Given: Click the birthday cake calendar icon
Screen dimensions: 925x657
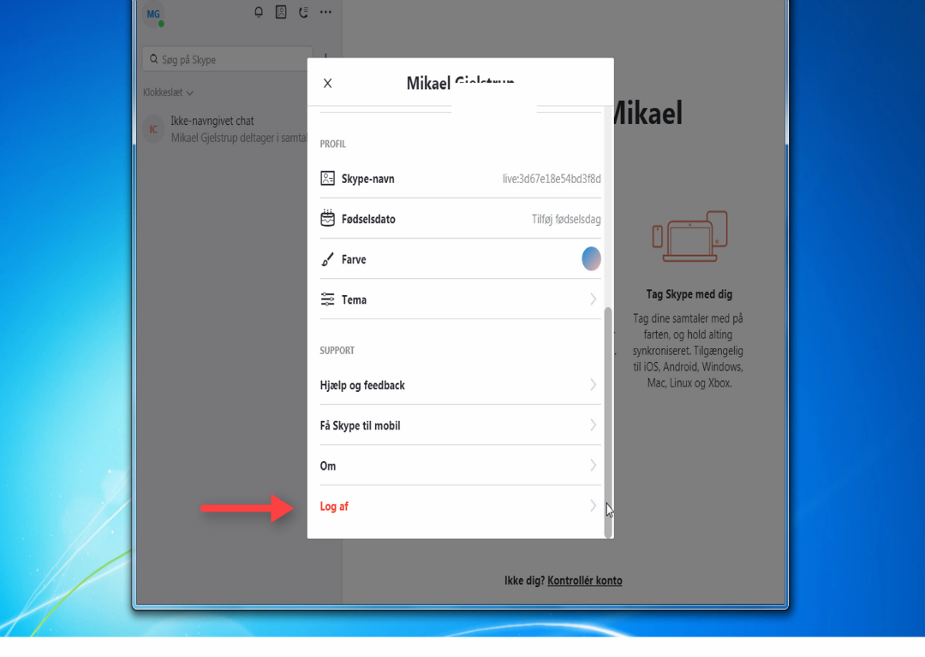Looking at the screenshot, I should (327, 218).
